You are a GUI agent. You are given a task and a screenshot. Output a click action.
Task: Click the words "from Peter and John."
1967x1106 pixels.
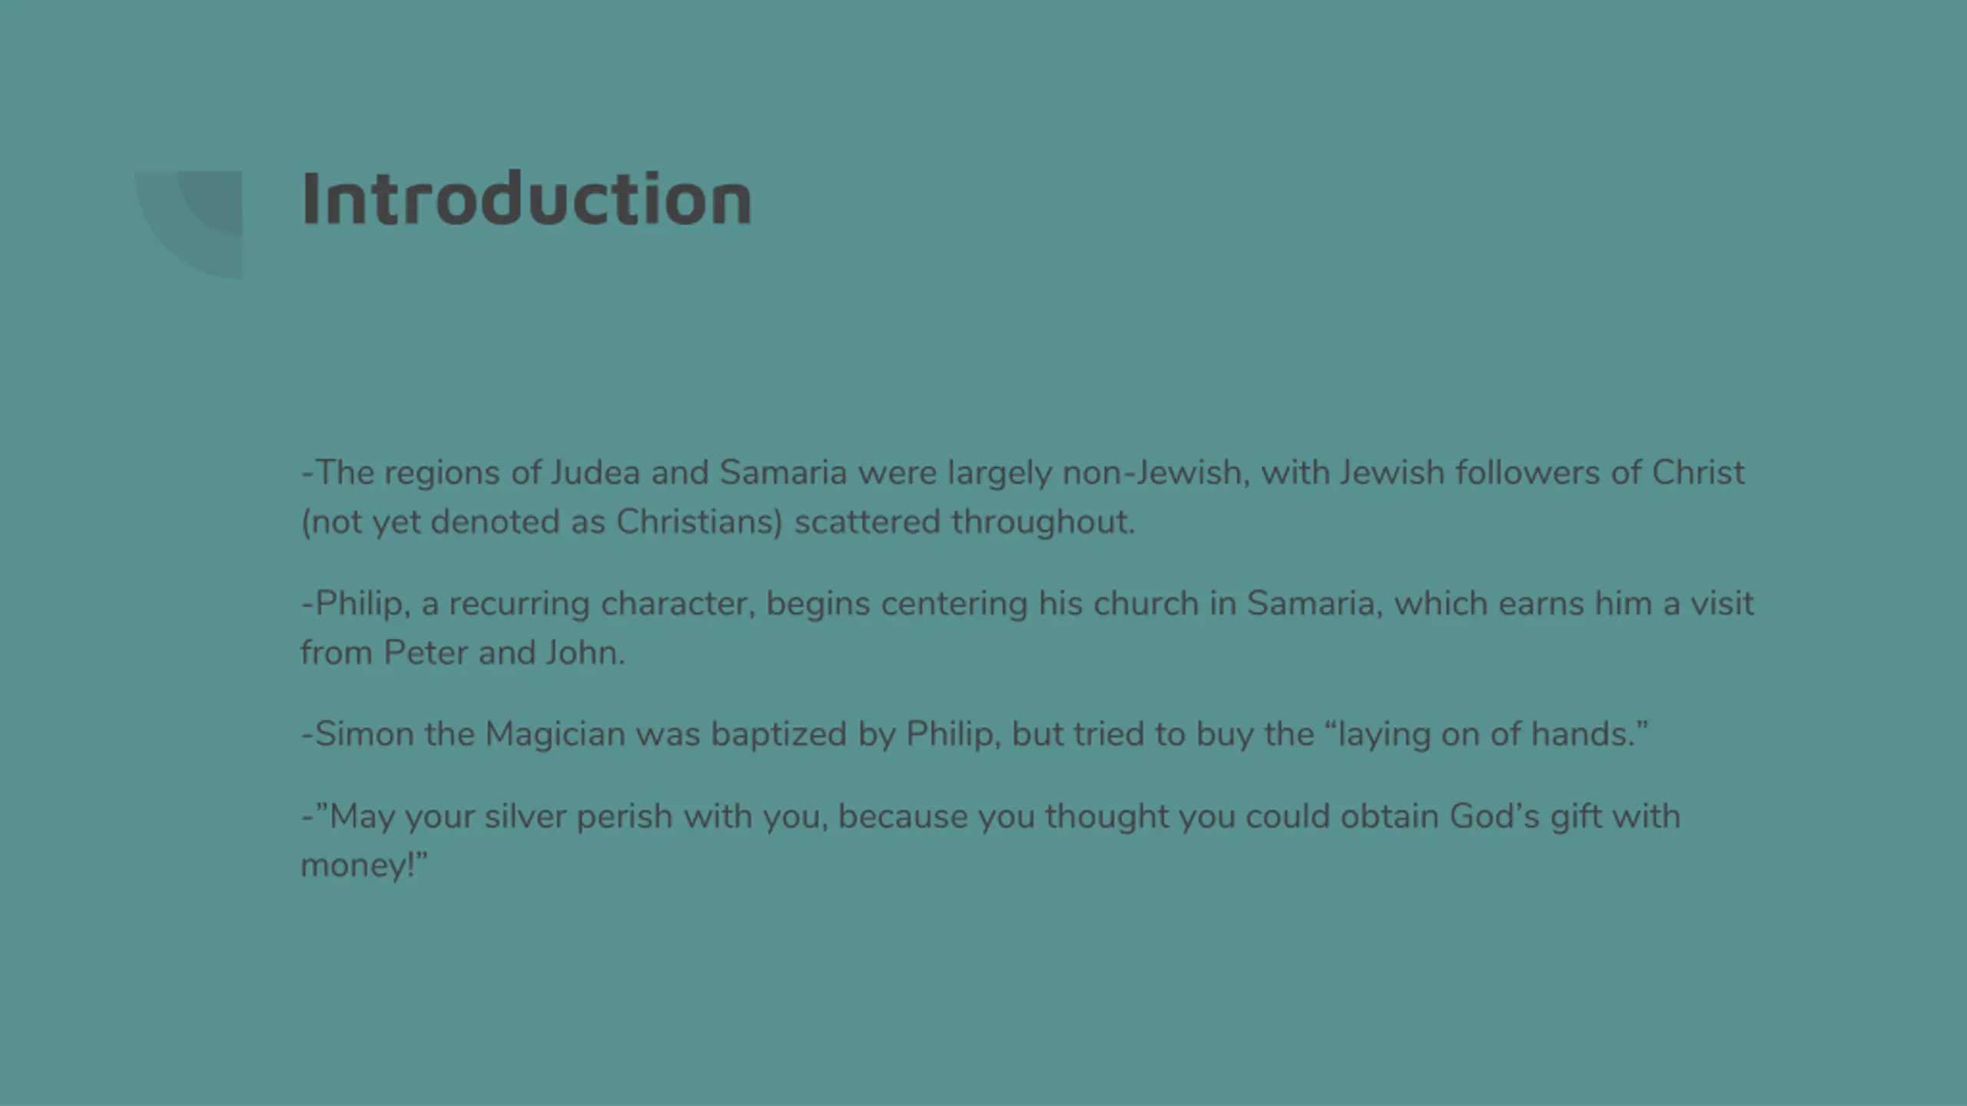463,652
